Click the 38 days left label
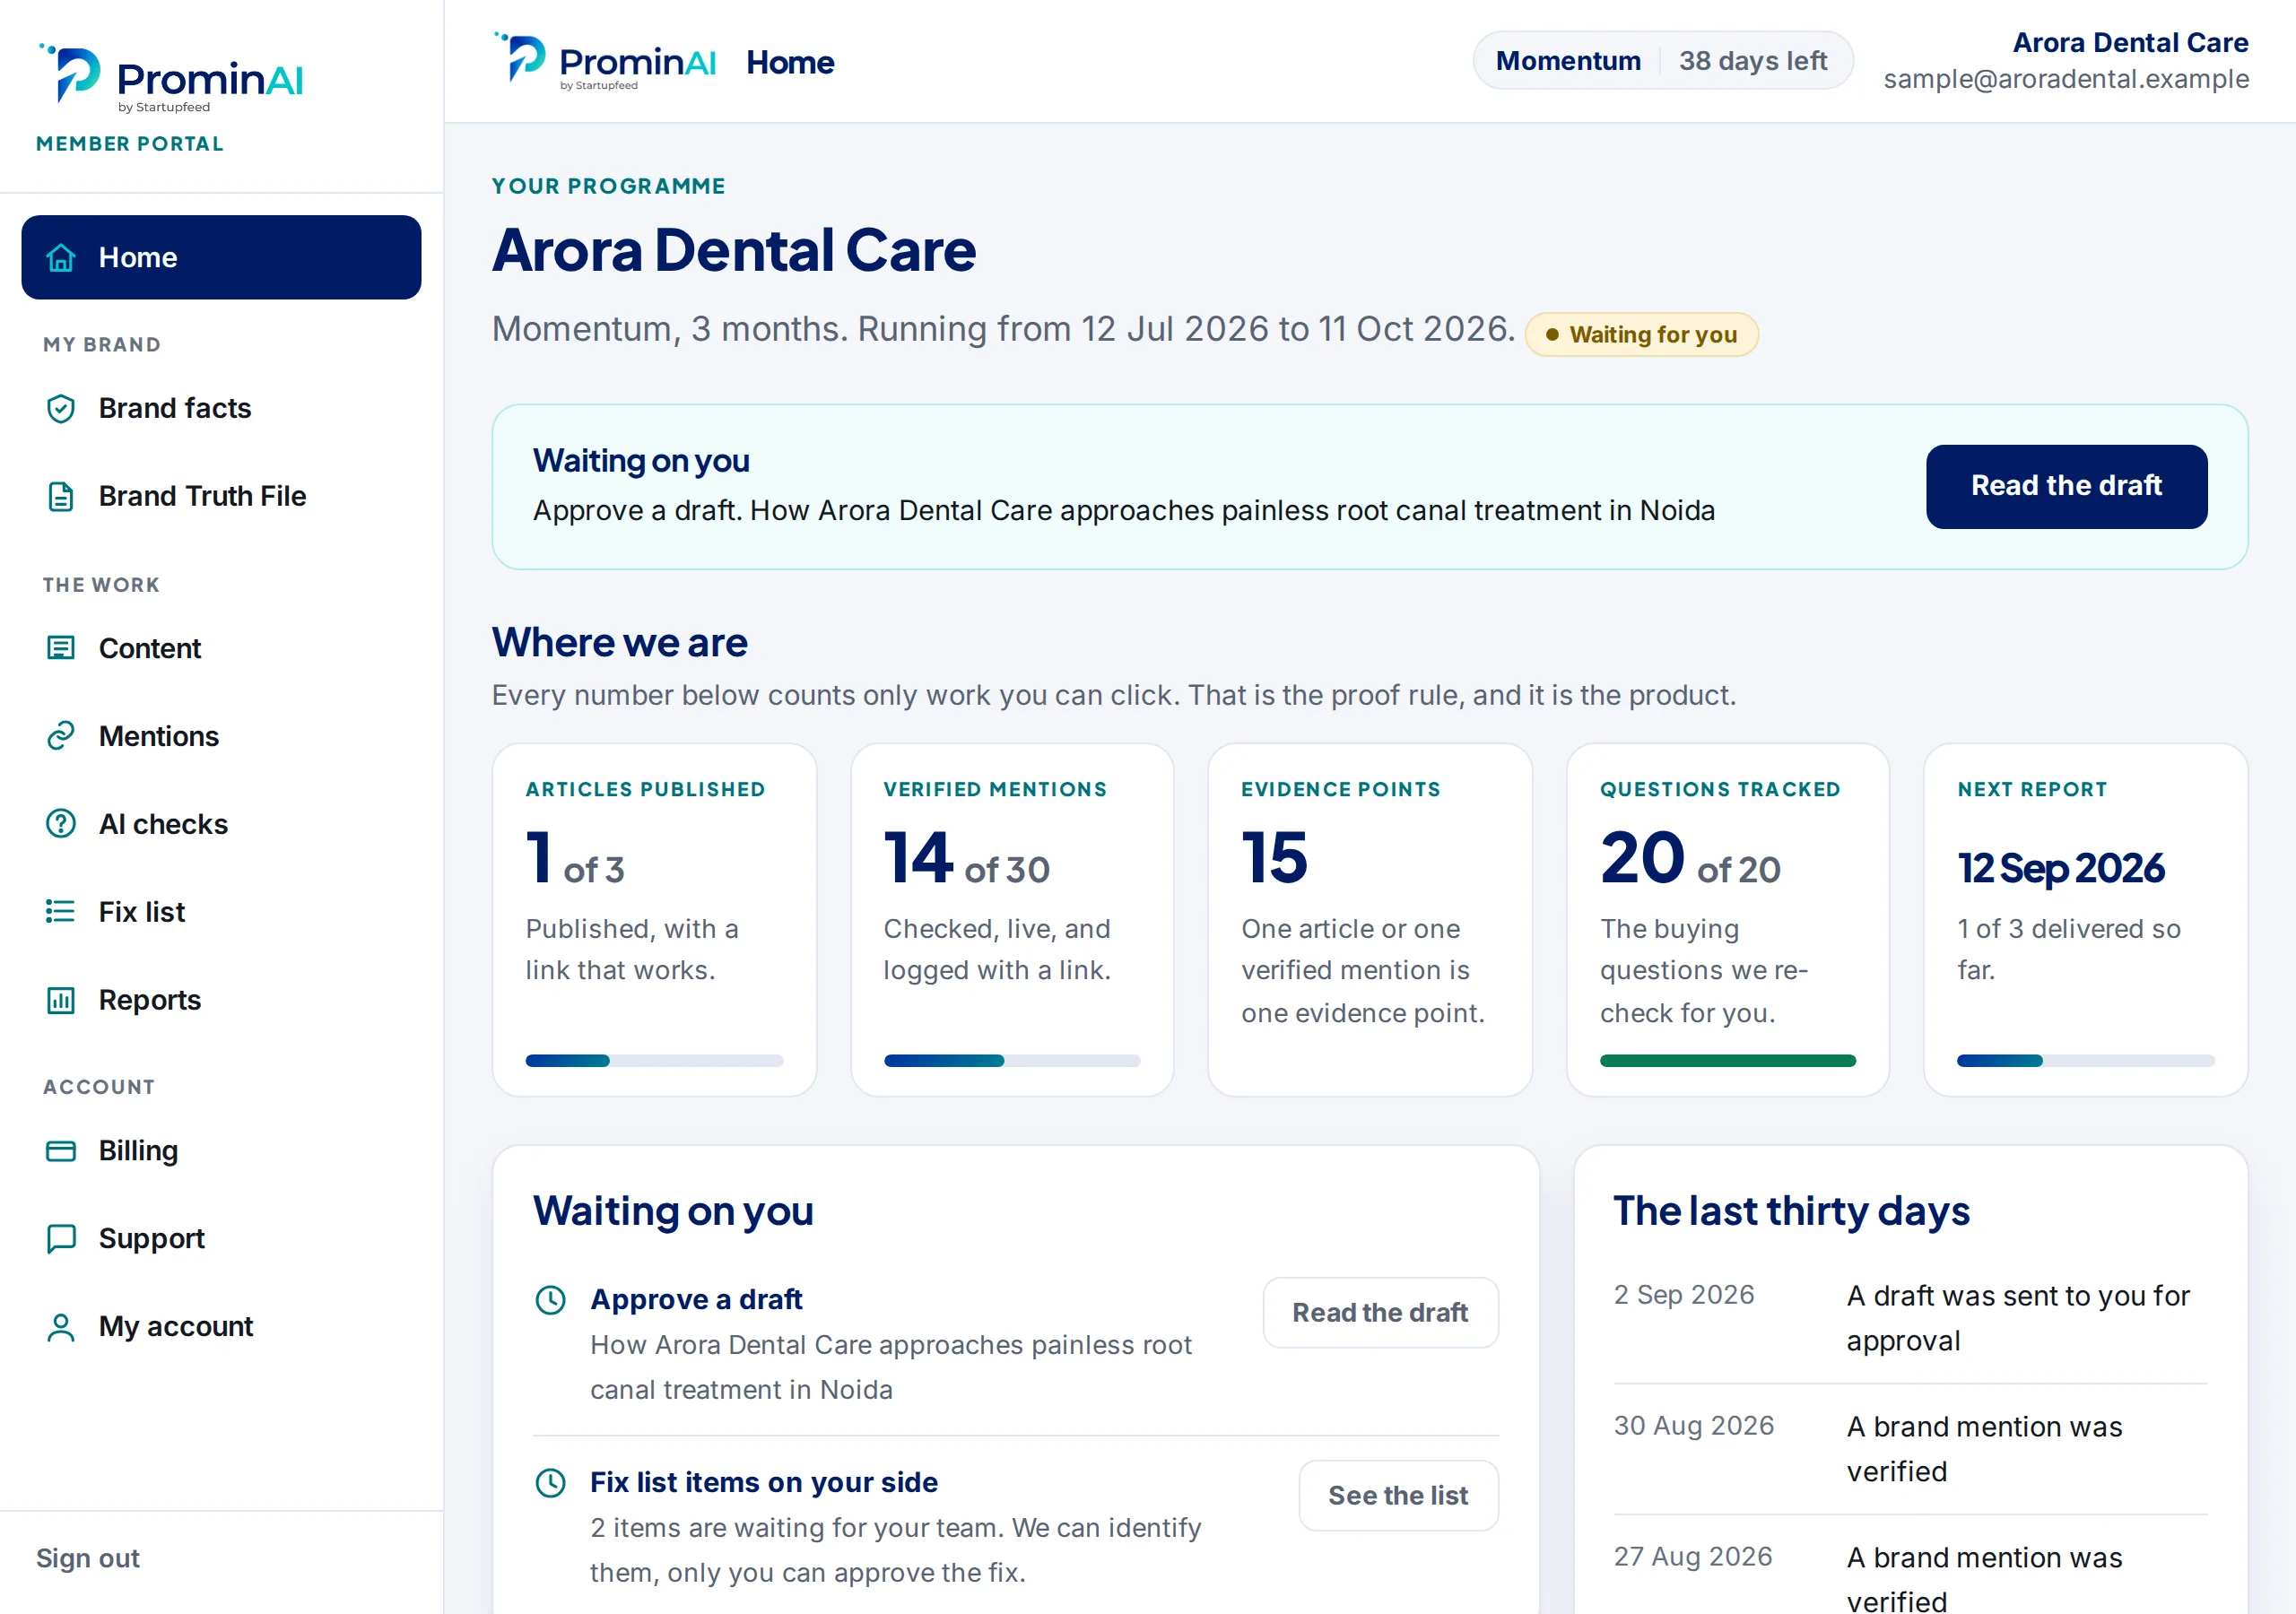The image size is (2296, 1614). pyautogui.click(x=1752, y=61)
